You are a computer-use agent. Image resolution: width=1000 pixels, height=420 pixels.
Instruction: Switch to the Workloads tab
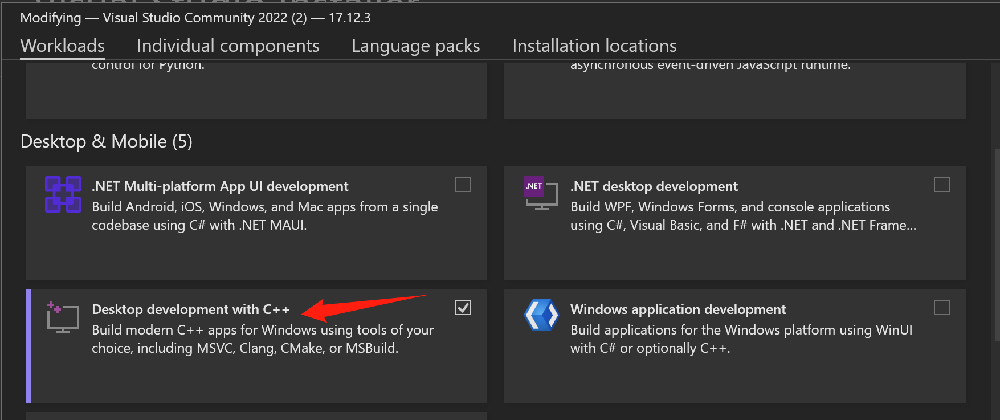pos(63,46)
